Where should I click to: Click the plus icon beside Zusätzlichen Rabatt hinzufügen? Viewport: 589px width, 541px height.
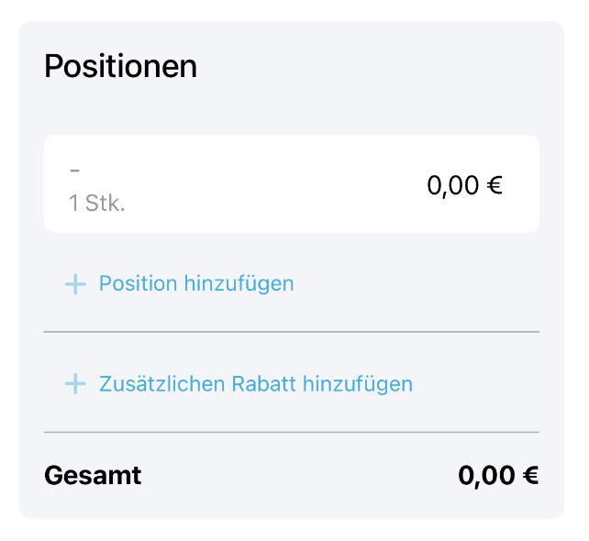(75, 384)
